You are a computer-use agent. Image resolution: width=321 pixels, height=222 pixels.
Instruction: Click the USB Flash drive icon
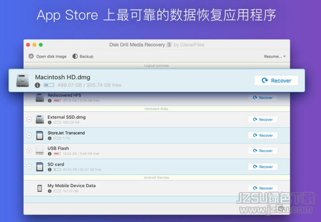coord(40,151)
